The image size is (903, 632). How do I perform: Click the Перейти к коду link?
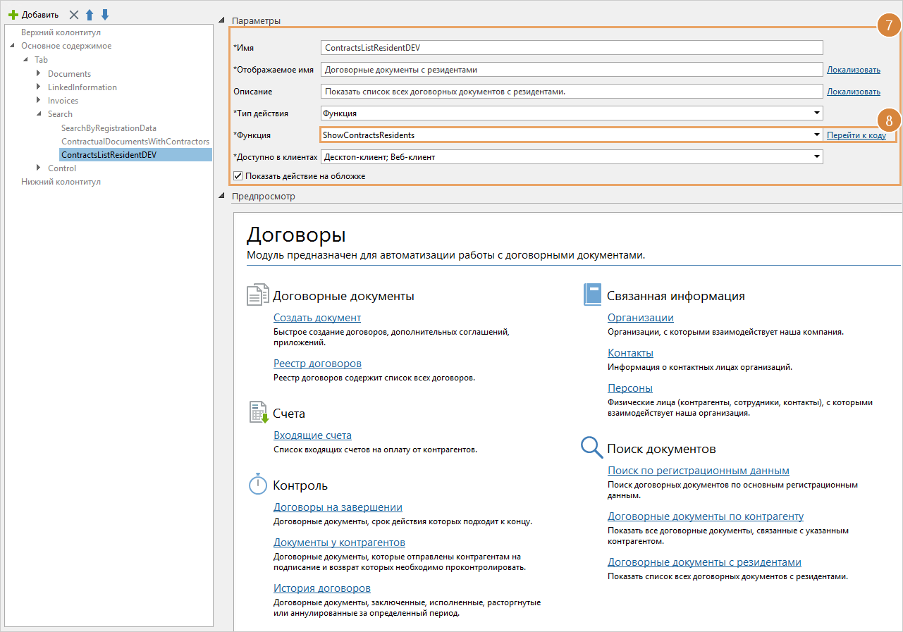(856, 135)
